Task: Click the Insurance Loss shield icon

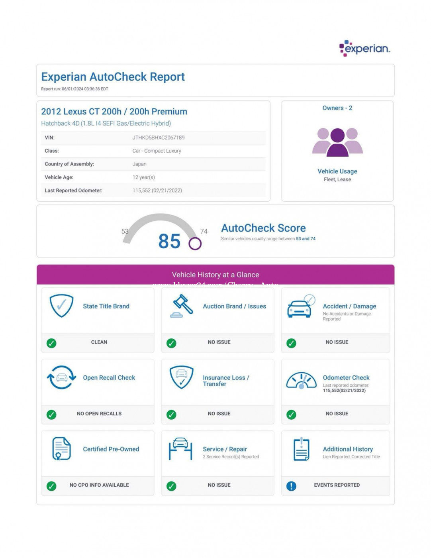Action: [182, 377]
